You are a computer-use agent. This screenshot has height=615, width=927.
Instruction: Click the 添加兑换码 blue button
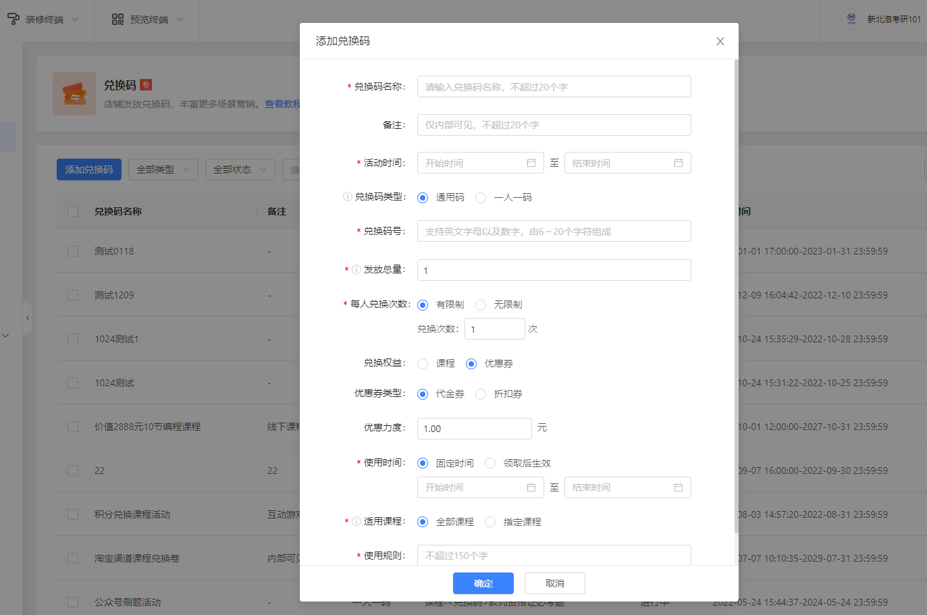(89, 169)
